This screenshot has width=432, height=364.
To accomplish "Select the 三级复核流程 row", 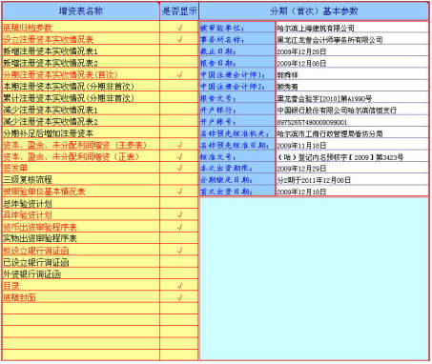I will [81, 179].
